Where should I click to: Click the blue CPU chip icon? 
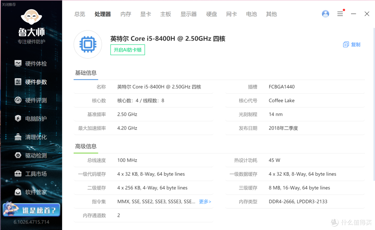[x=88, y=44]
